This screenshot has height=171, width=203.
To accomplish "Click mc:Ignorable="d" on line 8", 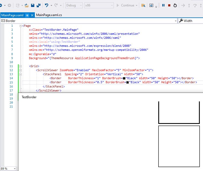I will coord(43,54).
